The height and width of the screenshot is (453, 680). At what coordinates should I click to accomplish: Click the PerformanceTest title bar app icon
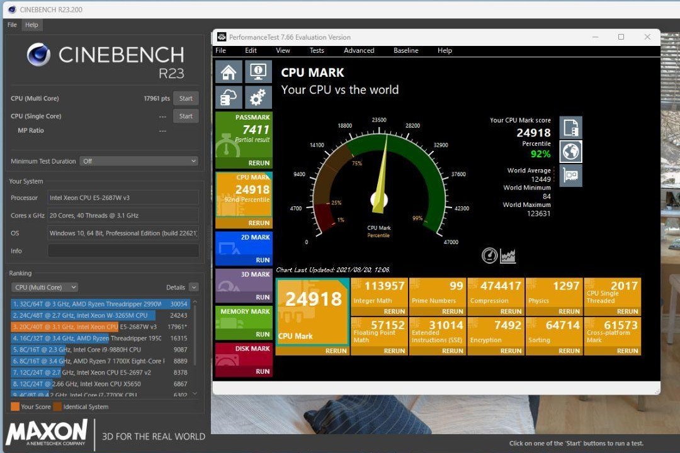pos(222,37)
